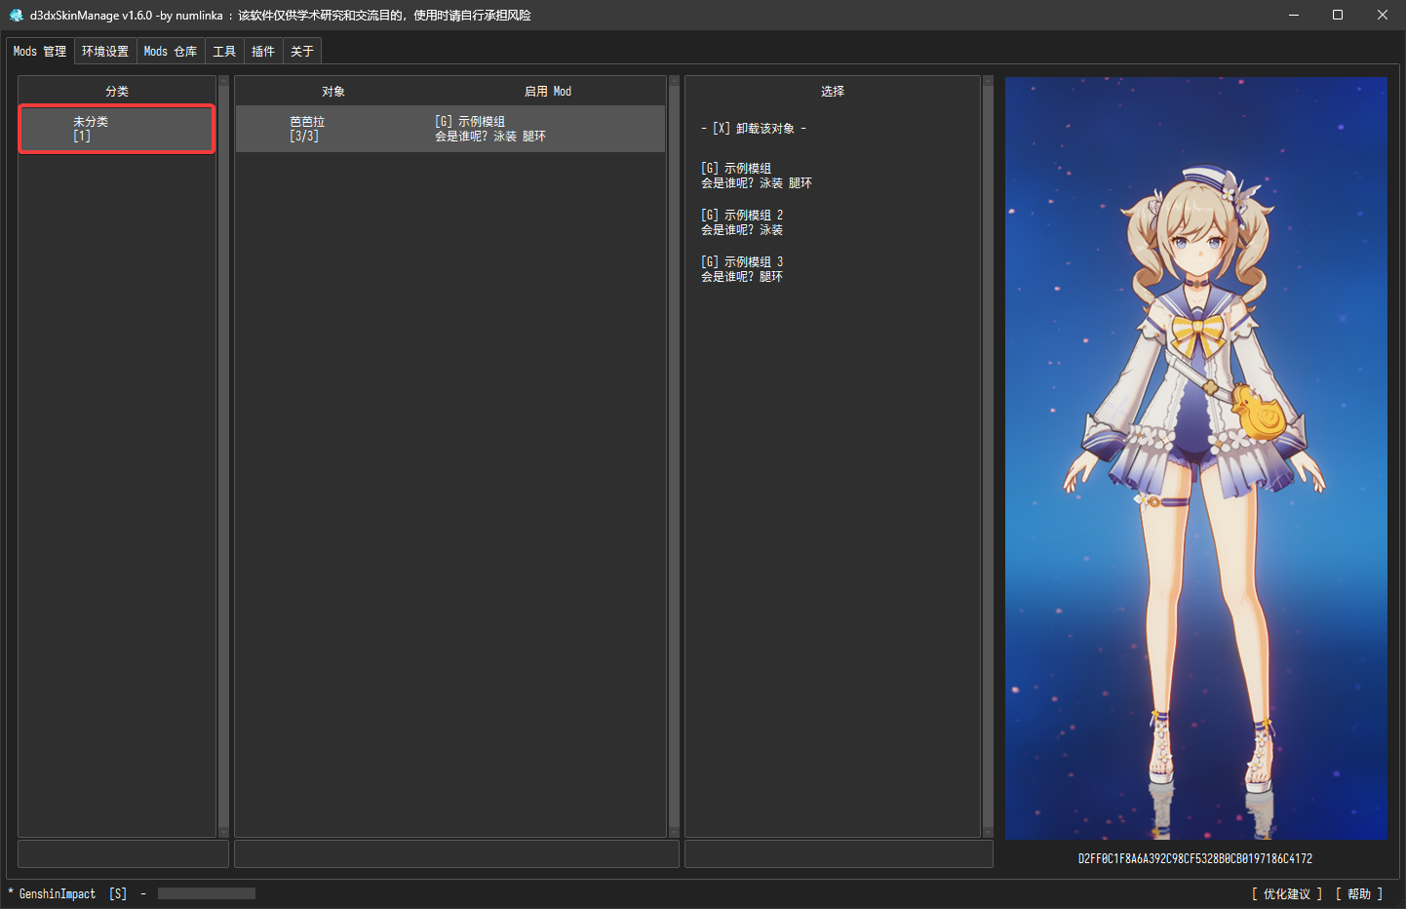The height and width of the screenshot is (909, 1406).
Task: Go to the 关于 tab
Action: [x=302, y=52]
